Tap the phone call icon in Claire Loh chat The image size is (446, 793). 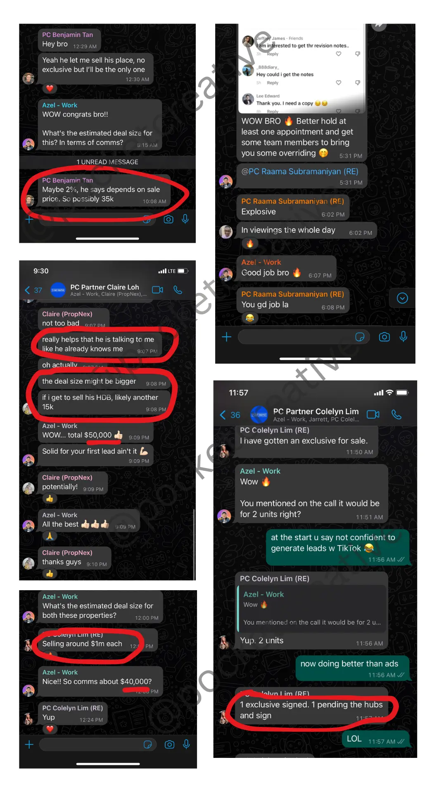point(178,290)
